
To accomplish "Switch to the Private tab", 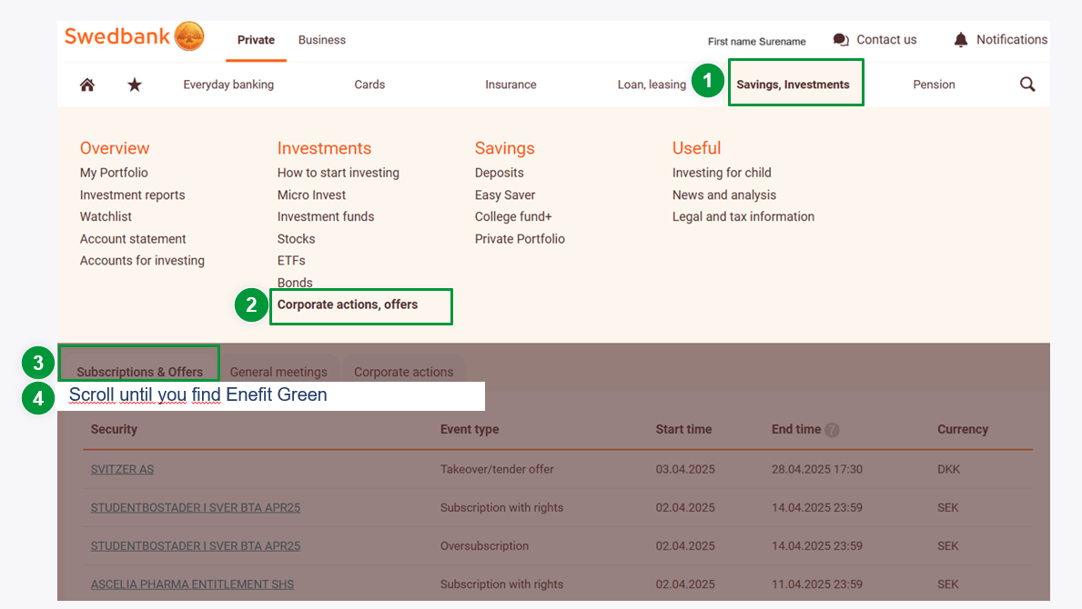I will pyautogui.click(x=256, y=40).
